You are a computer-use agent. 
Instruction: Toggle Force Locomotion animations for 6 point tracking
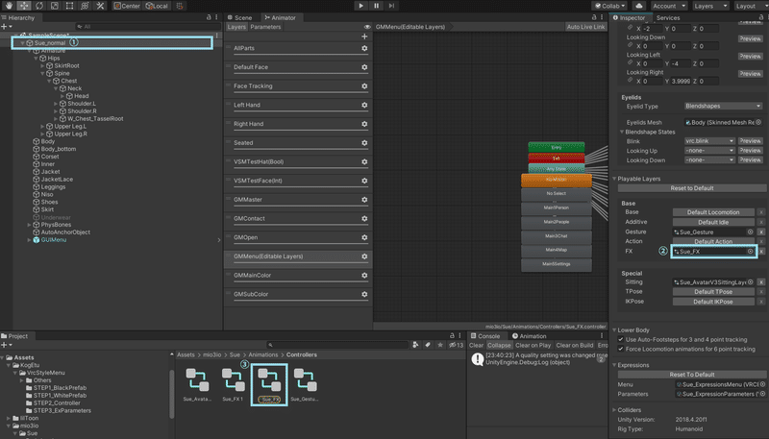pos(620,349)
